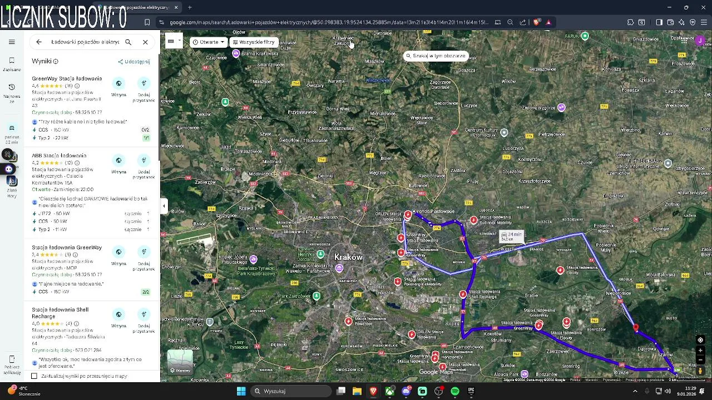The image size is (712, 400).
Task: Click the Kopiec Józefa Piłsudskiego map marker
Action: [254, 259]
